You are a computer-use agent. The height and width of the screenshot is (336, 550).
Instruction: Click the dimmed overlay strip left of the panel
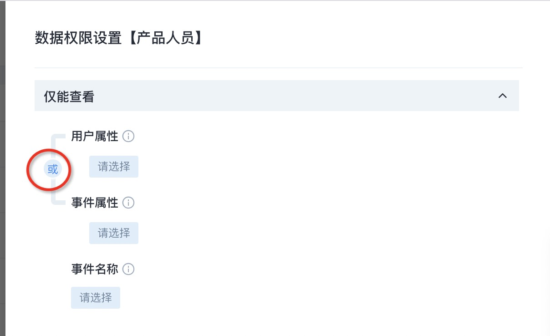coord(2,168)
